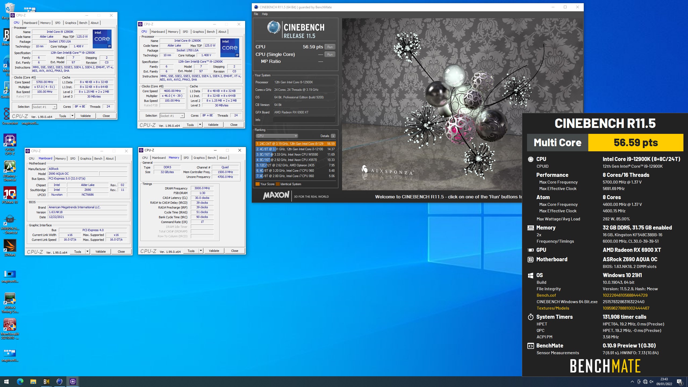Click the Cinebench Info input field
688x387 pixels.
304,120
